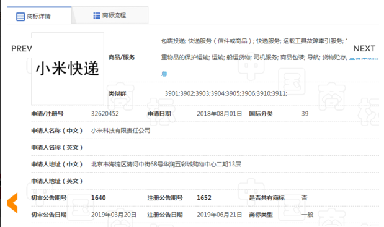Select the similar group codes 3901;3902;3903

187,93
